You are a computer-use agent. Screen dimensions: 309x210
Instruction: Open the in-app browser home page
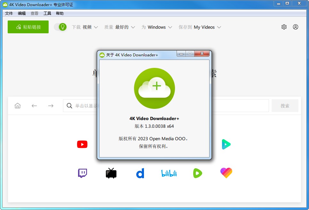(18, 105)
